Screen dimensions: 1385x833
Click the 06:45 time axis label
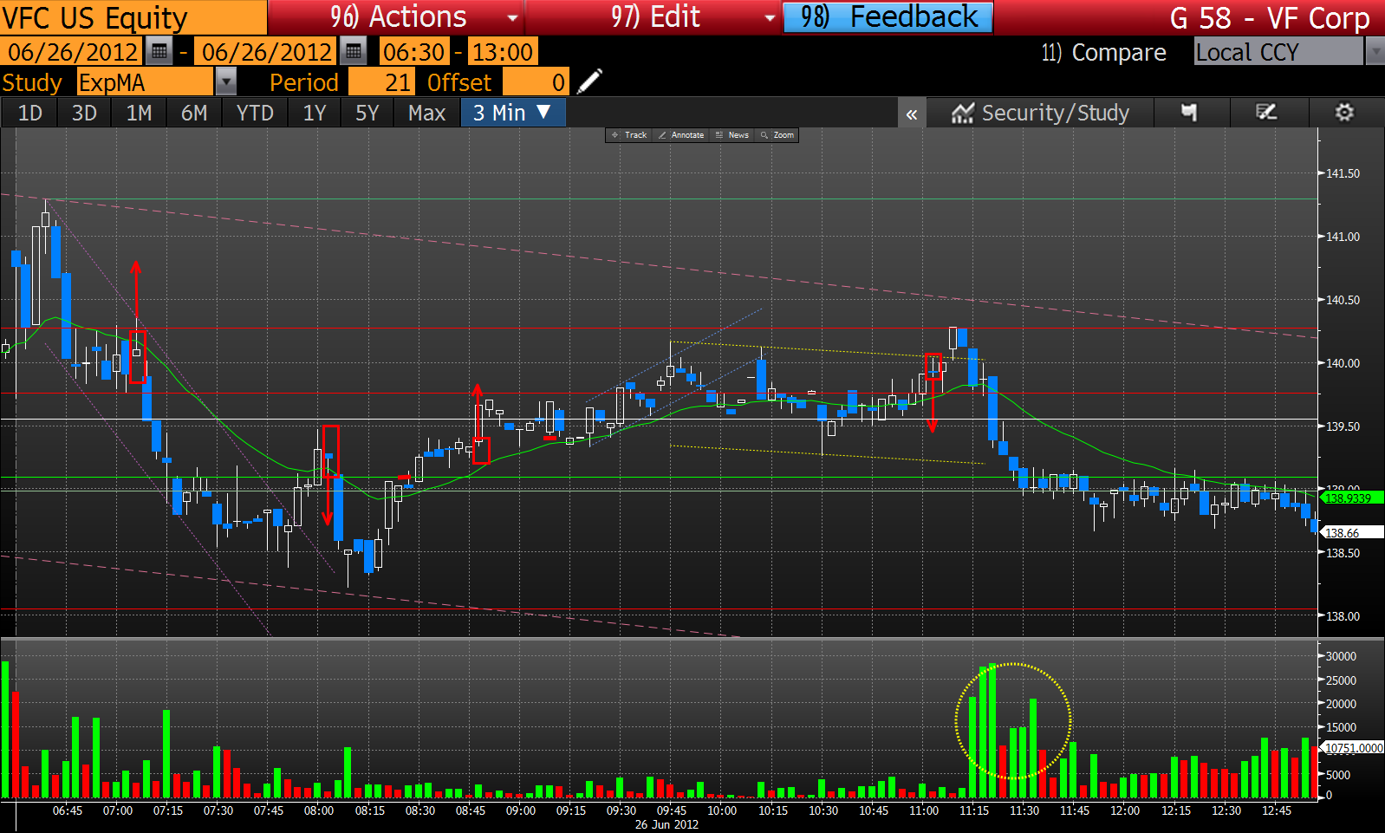click(x=68, y=810)
